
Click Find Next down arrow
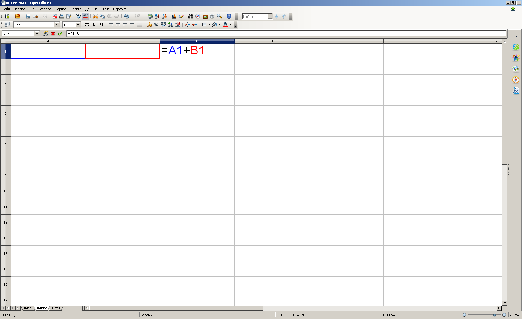click(277, 16)
